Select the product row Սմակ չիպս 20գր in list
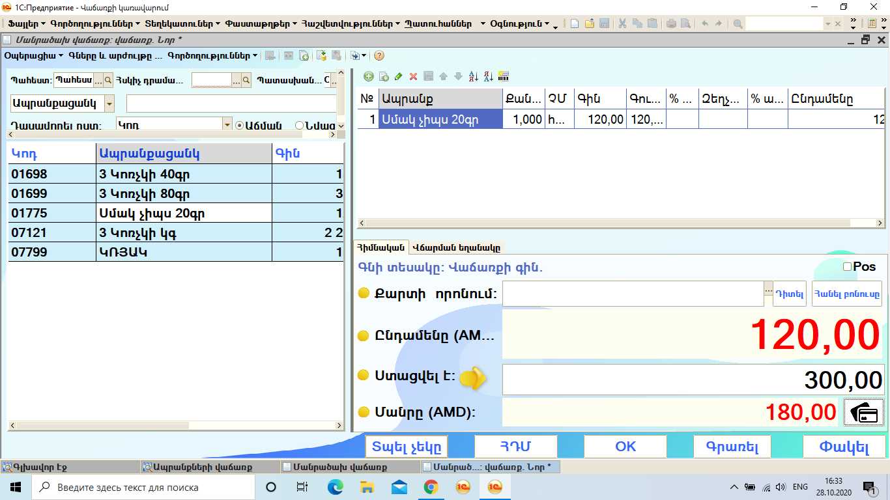Screen dimensions: 890x500 [x=176, y=213]
